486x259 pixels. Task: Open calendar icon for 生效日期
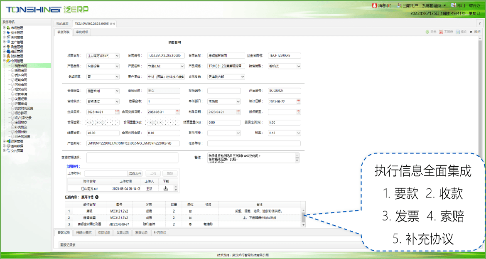coord(117,112)
